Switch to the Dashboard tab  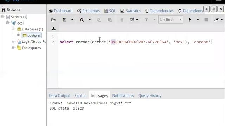pyautogui.click(x=61, y=11)
